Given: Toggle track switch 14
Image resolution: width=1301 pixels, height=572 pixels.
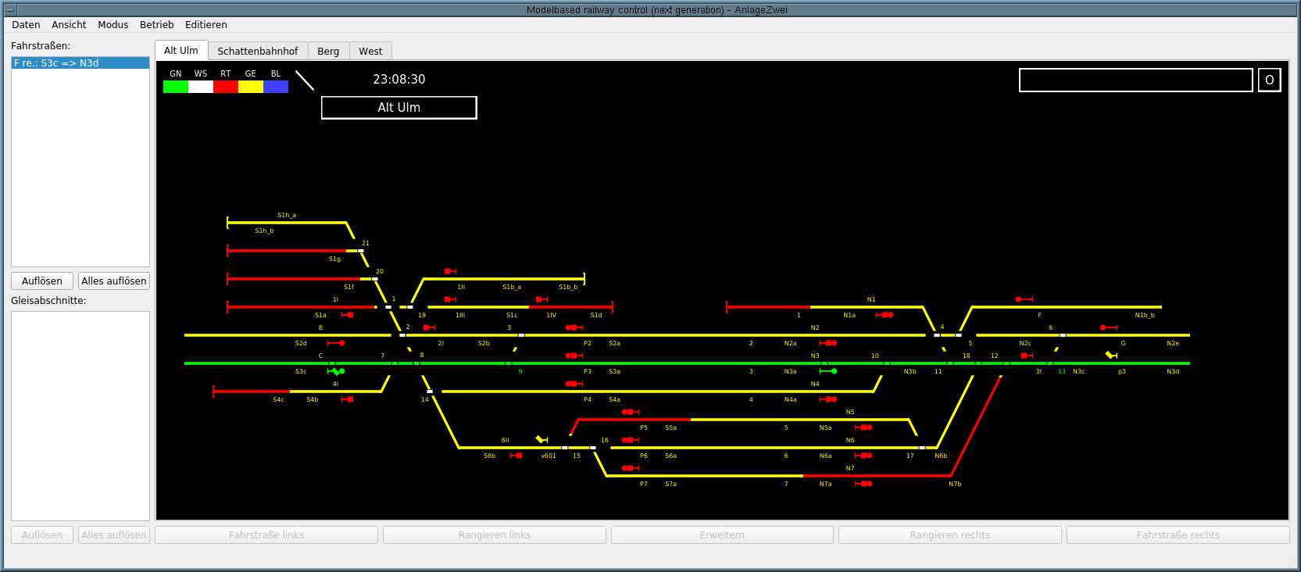Looking at the screenshot, I should 430,391.
